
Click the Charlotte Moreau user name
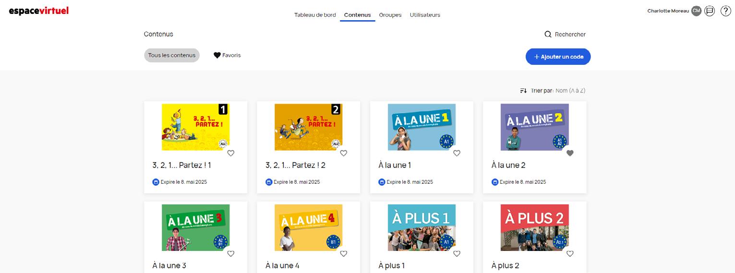click(x=668, y=11)
